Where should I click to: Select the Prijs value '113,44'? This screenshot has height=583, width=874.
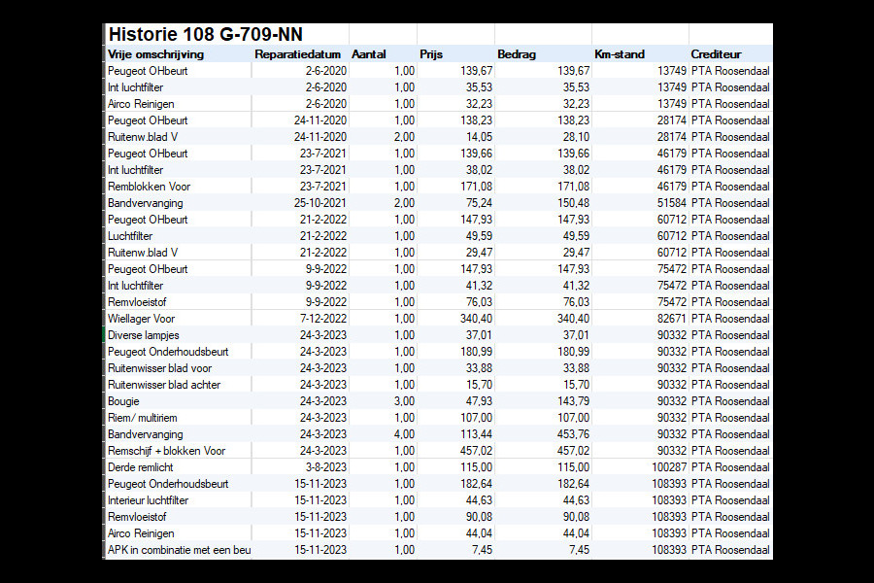pos(477,434)
